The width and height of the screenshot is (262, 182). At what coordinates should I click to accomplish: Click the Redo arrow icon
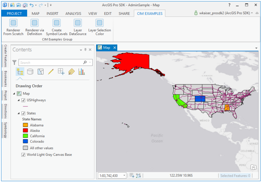tap(40, 5)
